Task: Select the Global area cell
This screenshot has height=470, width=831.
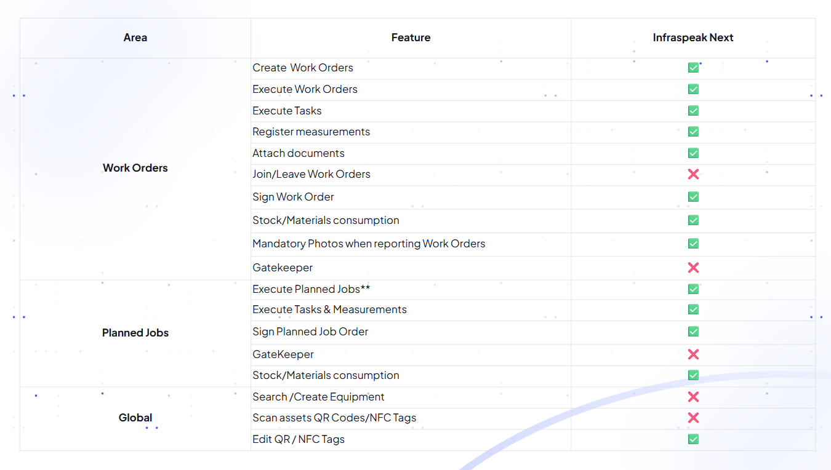Action: point(135,418)
